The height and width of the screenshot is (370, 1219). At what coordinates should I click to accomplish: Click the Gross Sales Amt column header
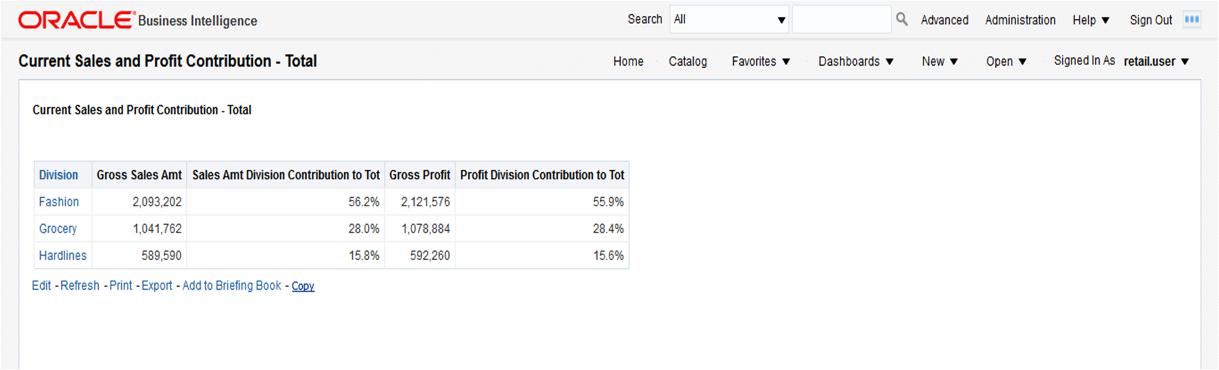[x=139, y=175]
